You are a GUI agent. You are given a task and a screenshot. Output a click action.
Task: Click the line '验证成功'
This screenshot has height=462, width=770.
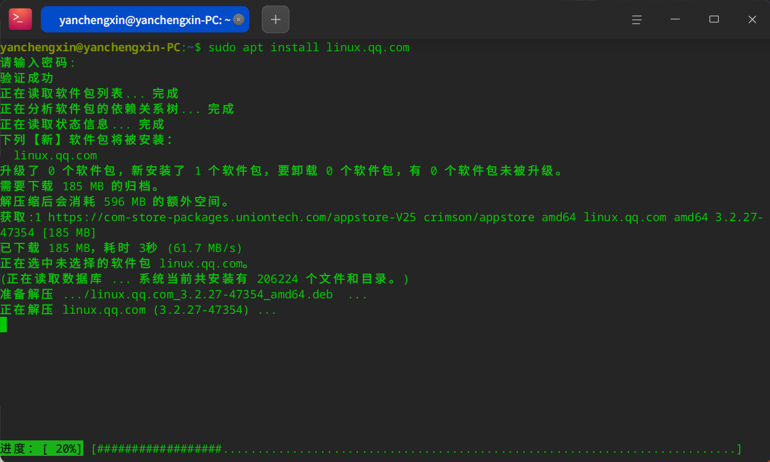pyautogui.click(x=27, y=78)
